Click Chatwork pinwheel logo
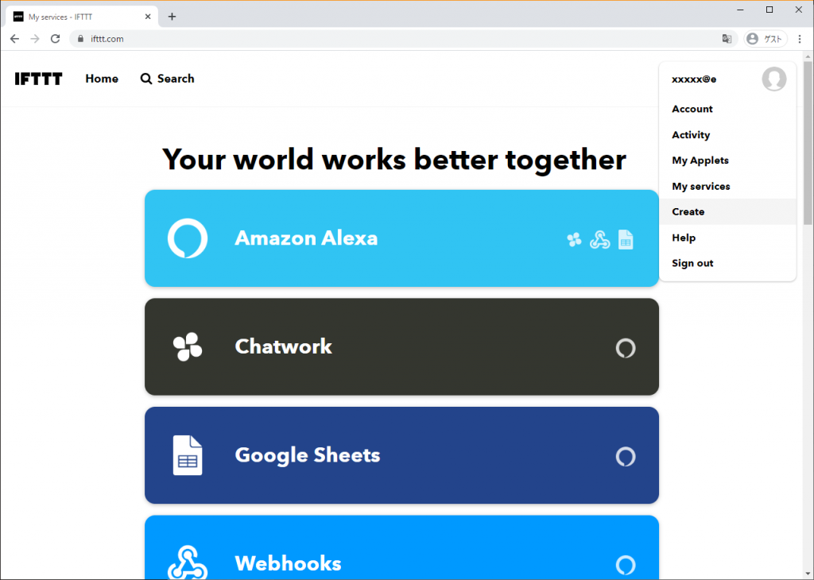 pyautogui.click(x=188, y=346)
